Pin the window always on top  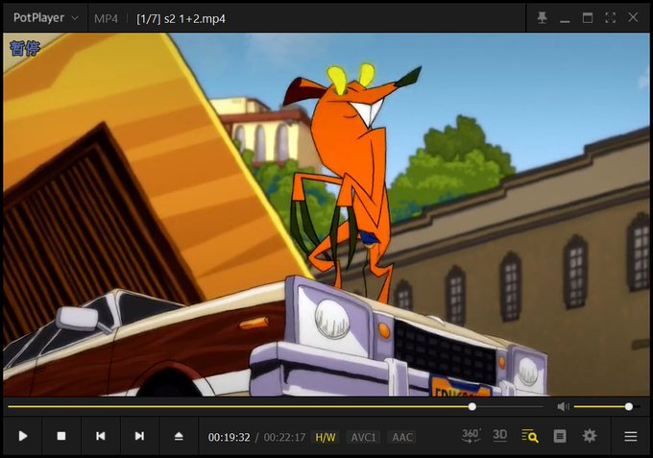click(x=542, y=17)
